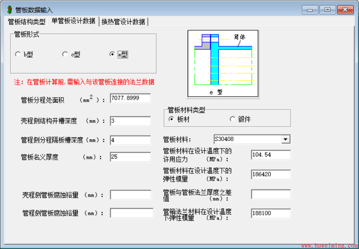The height and width of the screenshot is (249, 359).
Task: Click the allowable stress field showing 104.54
Action: point(271,154)
